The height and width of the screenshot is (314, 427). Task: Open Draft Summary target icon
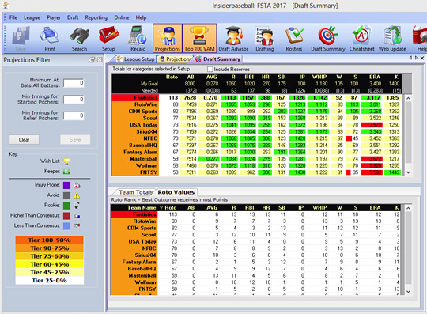tap(328, 38)
